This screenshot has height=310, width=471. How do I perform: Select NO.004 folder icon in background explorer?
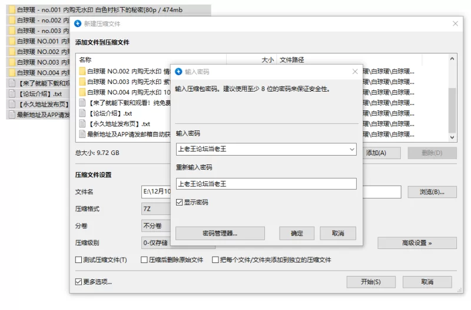pyautogui.click(x=12, y=73)
